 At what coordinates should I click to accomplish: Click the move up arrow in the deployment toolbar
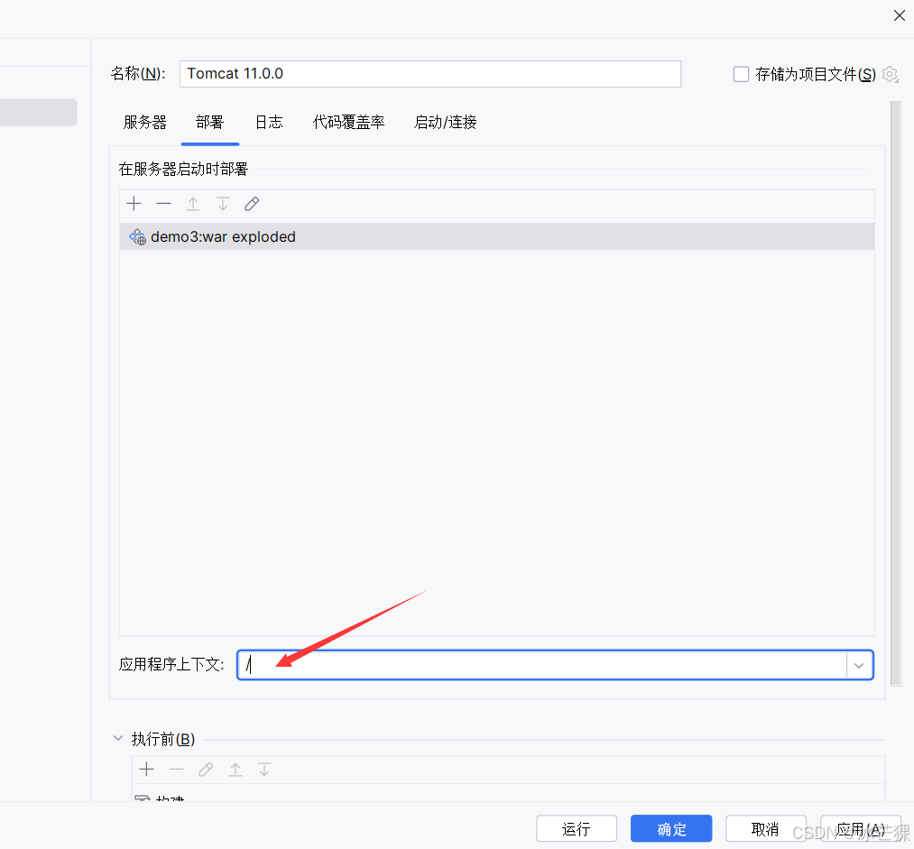pyautogui.click(x=193, y=204)
